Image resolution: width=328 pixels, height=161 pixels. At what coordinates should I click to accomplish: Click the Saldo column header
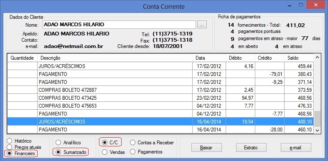(x=299, y=58)
